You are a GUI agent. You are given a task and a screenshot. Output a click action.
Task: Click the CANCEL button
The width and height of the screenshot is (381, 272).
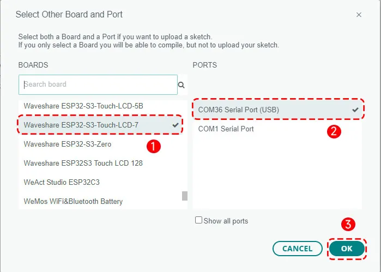pos(297,249)
